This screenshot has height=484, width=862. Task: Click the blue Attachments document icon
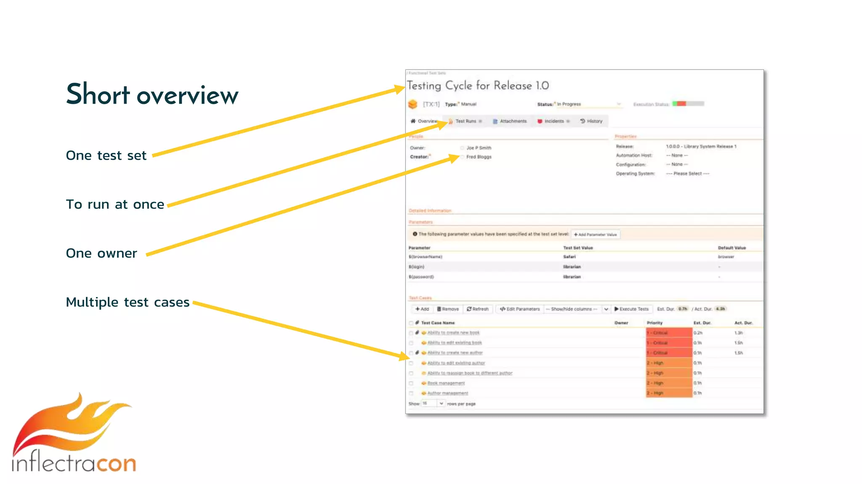pyautogui.click(x=495, y=121)
